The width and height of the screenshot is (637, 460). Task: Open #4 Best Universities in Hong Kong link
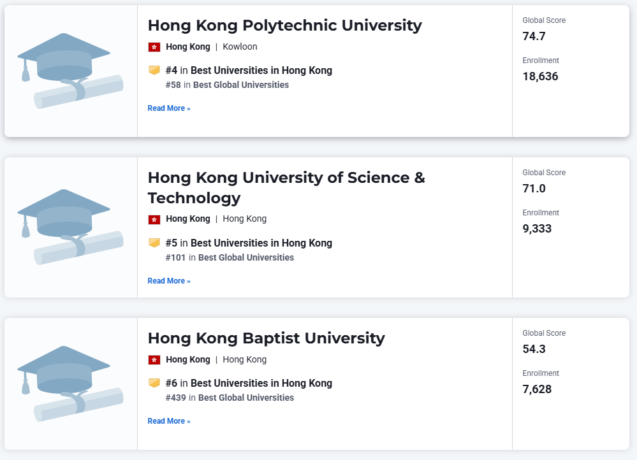click(x=261, y=70)
